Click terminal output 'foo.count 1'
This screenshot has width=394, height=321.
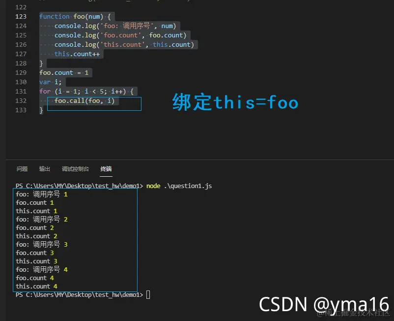(x=35, y=202)
